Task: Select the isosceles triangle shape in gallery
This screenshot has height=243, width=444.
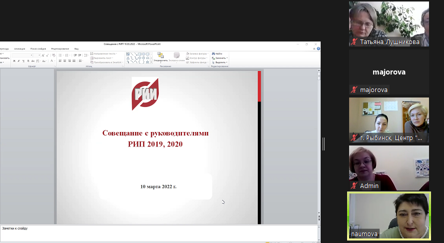Action: (128, 58)
